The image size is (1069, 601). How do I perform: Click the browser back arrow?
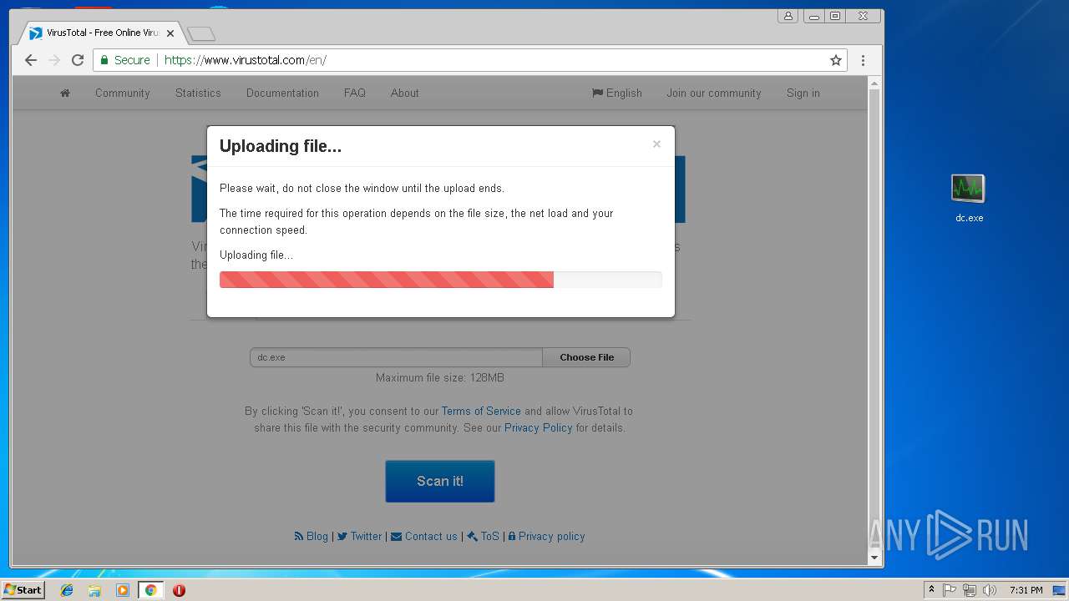31,60
